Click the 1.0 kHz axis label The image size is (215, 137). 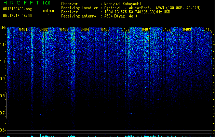coord(3,62)
